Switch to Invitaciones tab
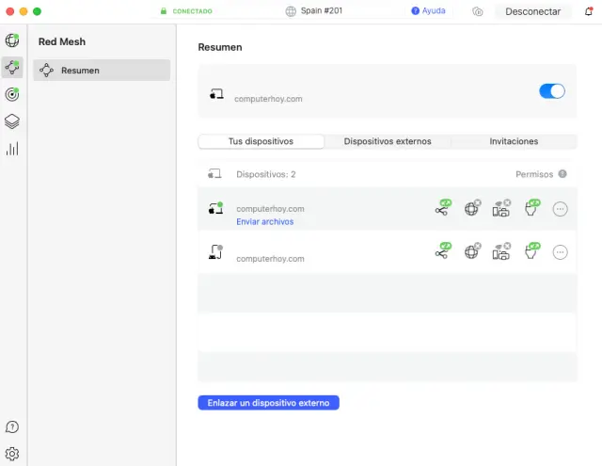This screenshot has height=466, width=602. point(514,141)
